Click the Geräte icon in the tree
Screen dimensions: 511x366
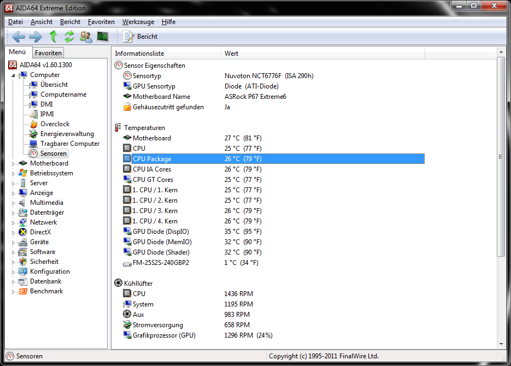click(23, 242)
